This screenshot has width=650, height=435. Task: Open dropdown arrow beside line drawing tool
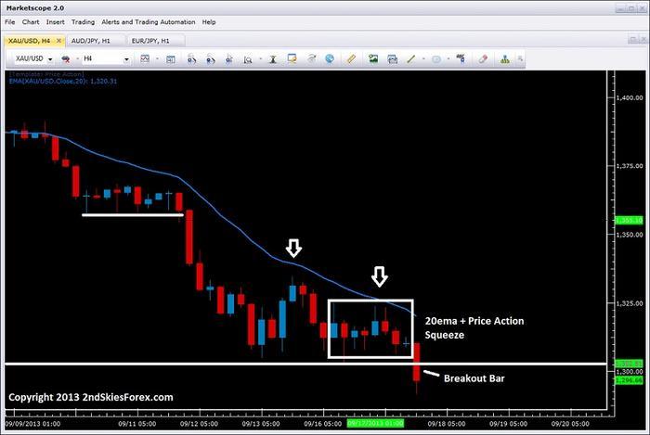coord(423,59)
